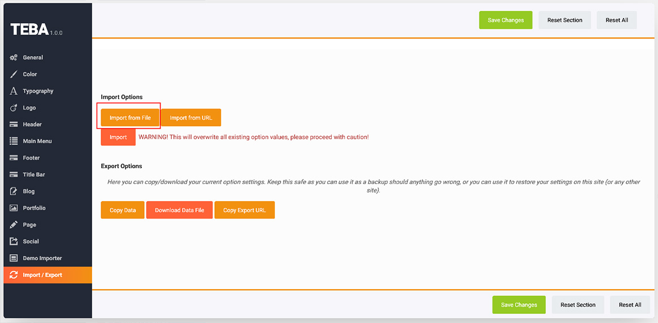Click the Import from File button
658x323 pixels.
point(130,117)
